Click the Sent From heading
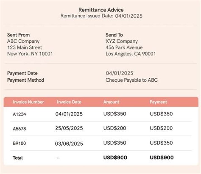Viewport: 201px width, 174px height. coord(18,35)
